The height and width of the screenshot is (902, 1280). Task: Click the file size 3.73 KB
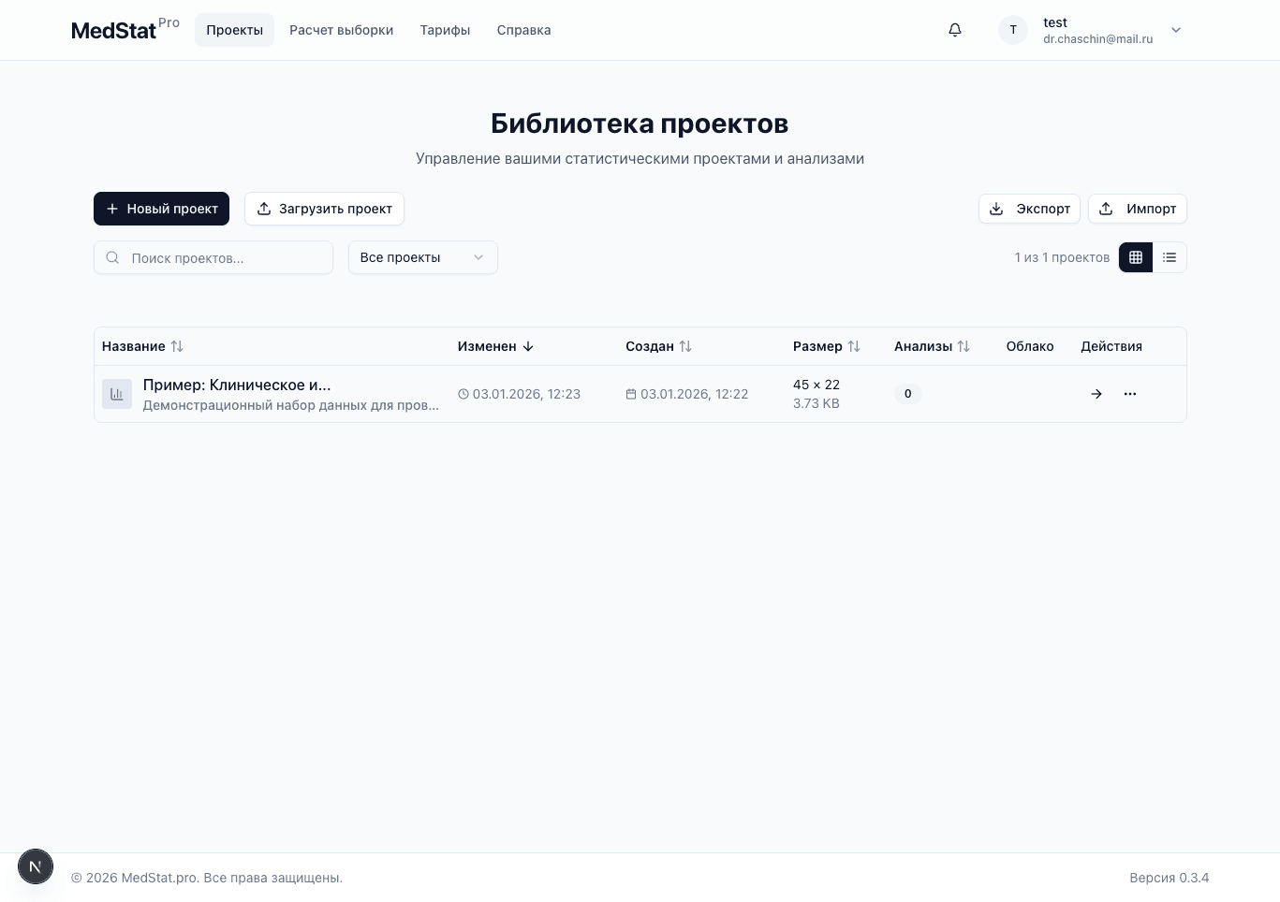click(817, 403)
